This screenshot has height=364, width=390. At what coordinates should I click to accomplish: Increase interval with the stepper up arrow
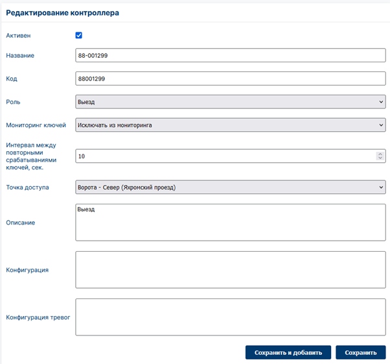tap(380, 154)
